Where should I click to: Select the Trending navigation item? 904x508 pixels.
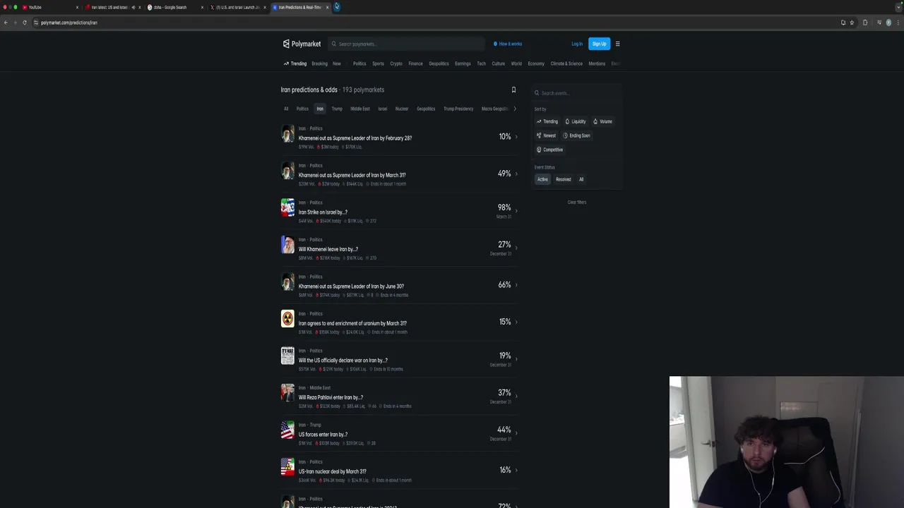pyautogui.click(x=295, y=64)
